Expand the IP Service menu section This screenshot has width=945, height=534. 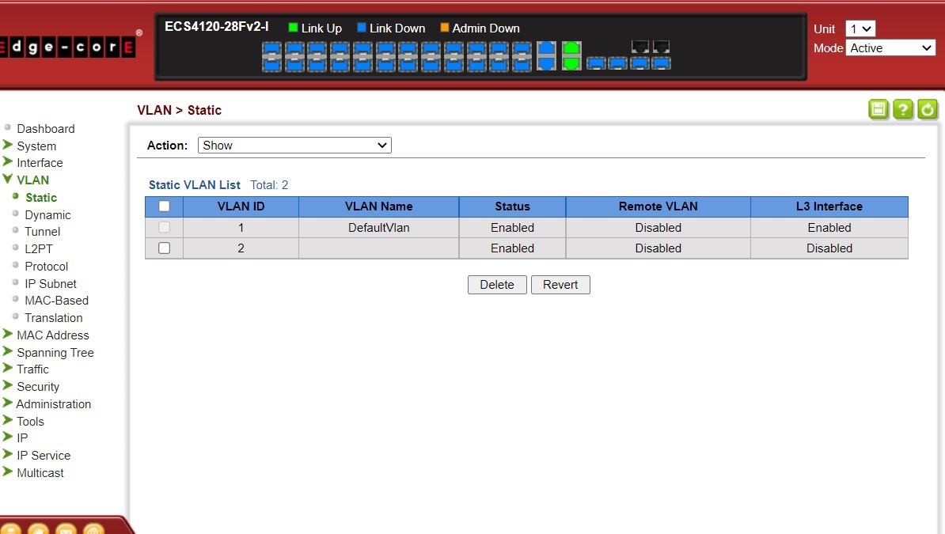coord(44,456)
